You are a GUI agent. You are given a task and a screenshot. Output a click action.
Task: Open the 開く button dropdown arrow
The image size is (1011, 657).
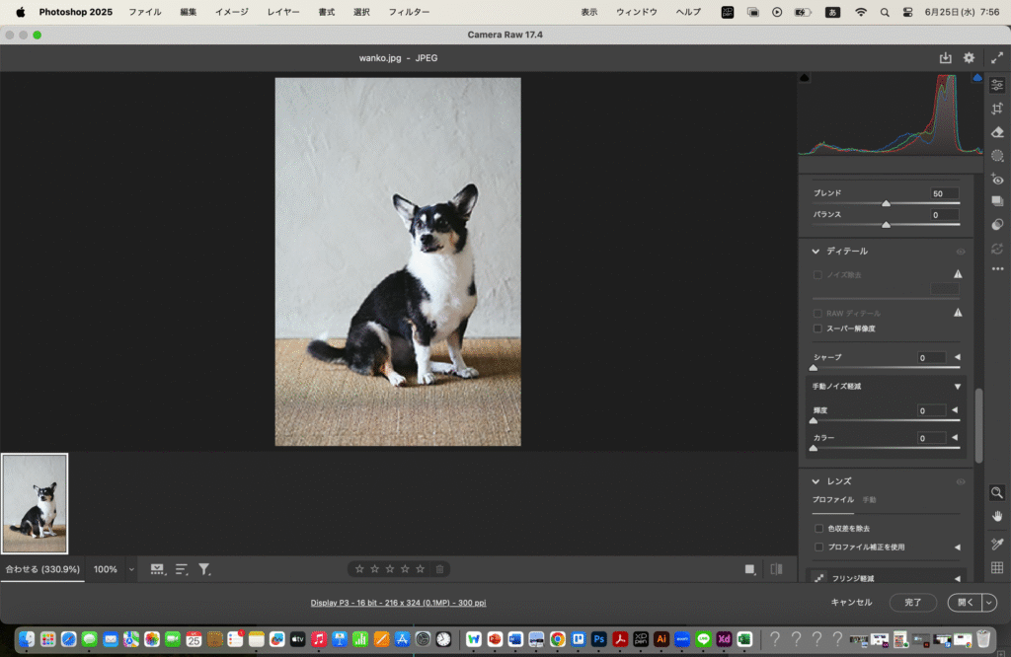[x=989, y=602]
